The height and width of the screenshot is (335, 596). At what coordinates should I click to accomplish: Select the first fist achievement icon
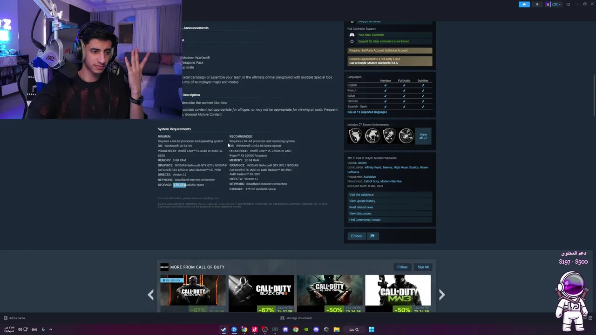click(x=355, y=136)
